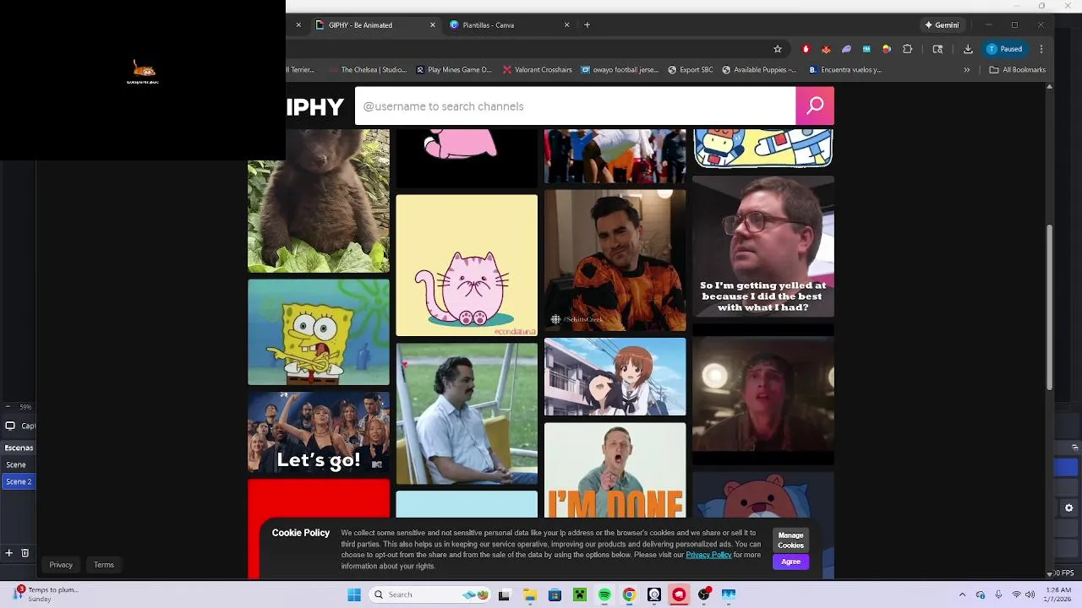Open the Available Puppies bookmark
This screenshot has height=608, width=1082.
(759, 70)
